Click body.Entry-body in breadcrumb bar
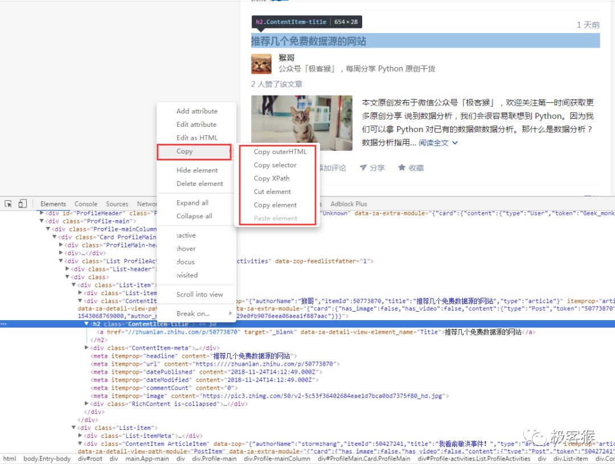The width and height of the screenshot is (615, 464). point(47,458)
